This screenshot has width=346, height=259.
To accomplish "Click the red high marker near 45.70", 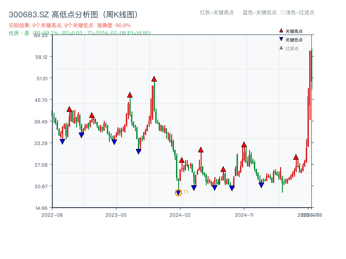I will click(130, 95).
